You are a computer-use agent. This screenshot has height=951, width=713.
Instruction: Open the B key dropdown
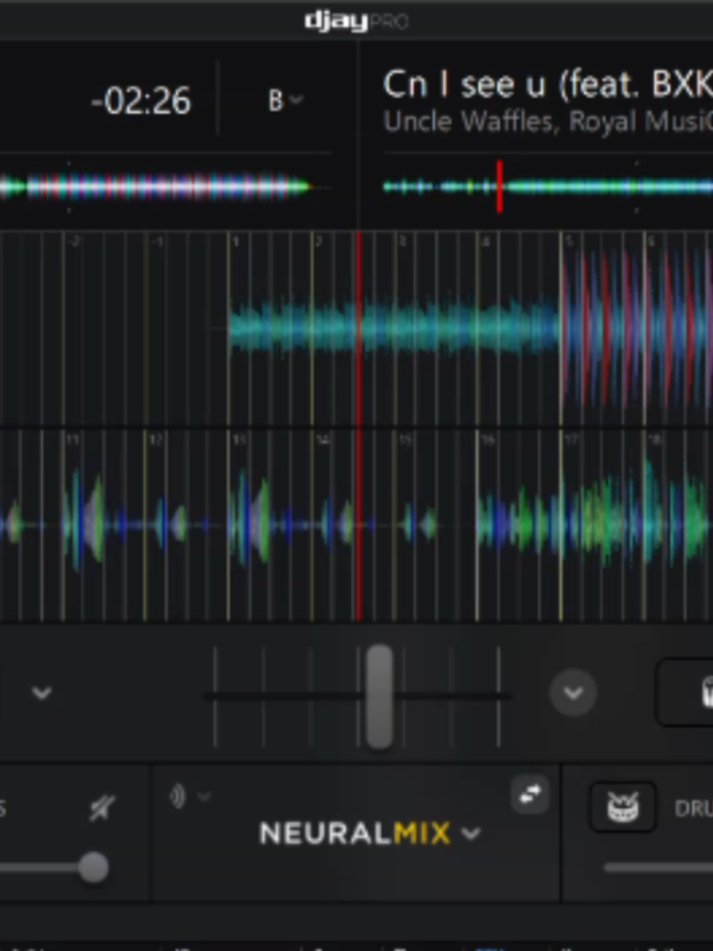tap(285, 100)
